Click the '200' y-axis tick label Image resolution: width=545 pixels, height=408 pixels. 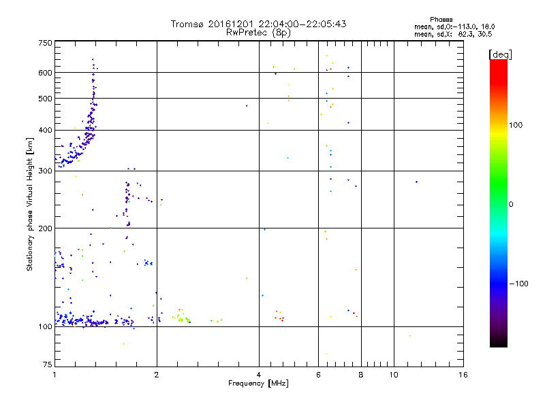(x=45, y=228)
